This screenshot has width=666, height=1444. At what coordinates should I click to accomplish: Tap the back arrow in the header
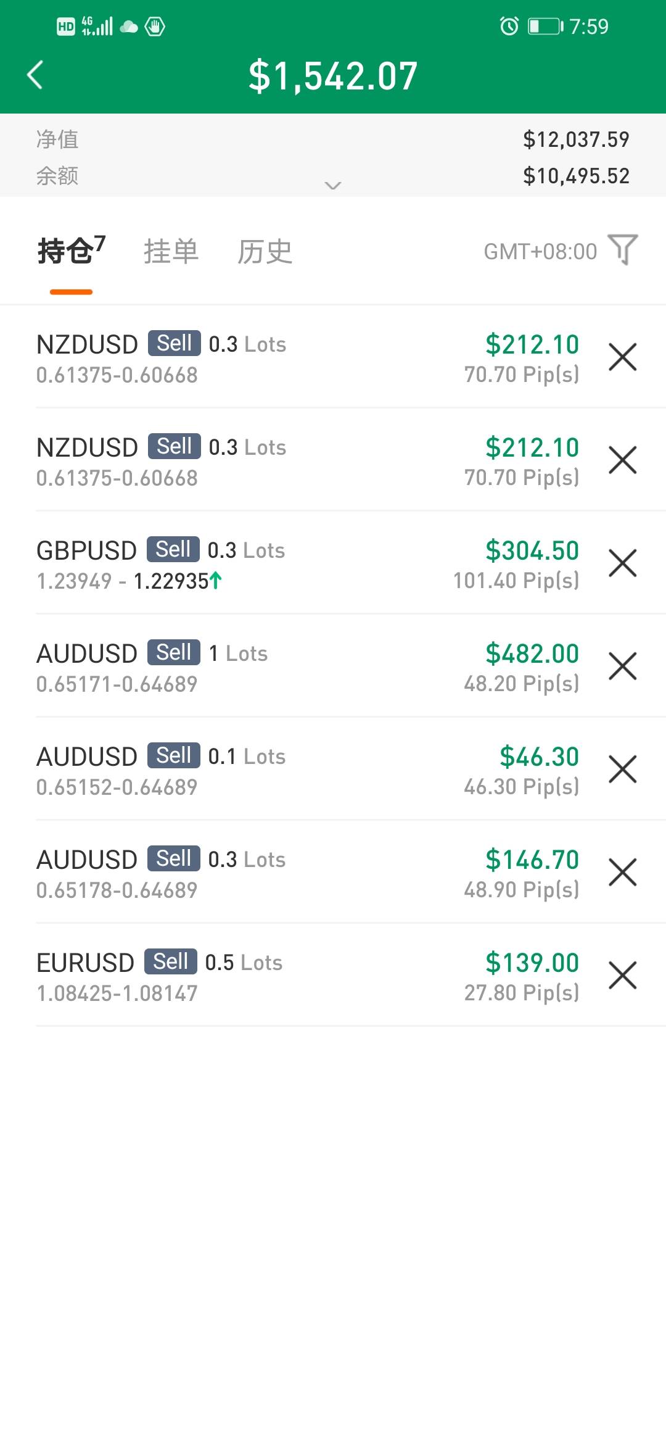[36, 75]
